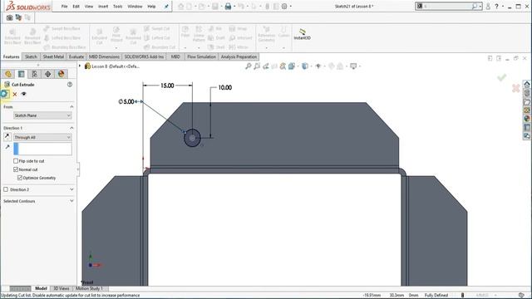Switch to the Sketch ribbon tab
532x299 pixels.
pos(31,56)
